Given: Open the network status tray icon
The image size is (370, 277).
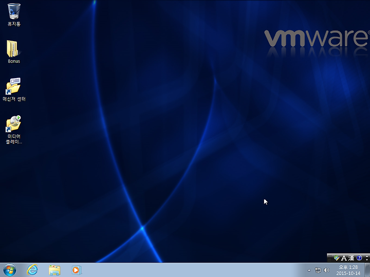Looking at the screenshot, I should point(318,270).
